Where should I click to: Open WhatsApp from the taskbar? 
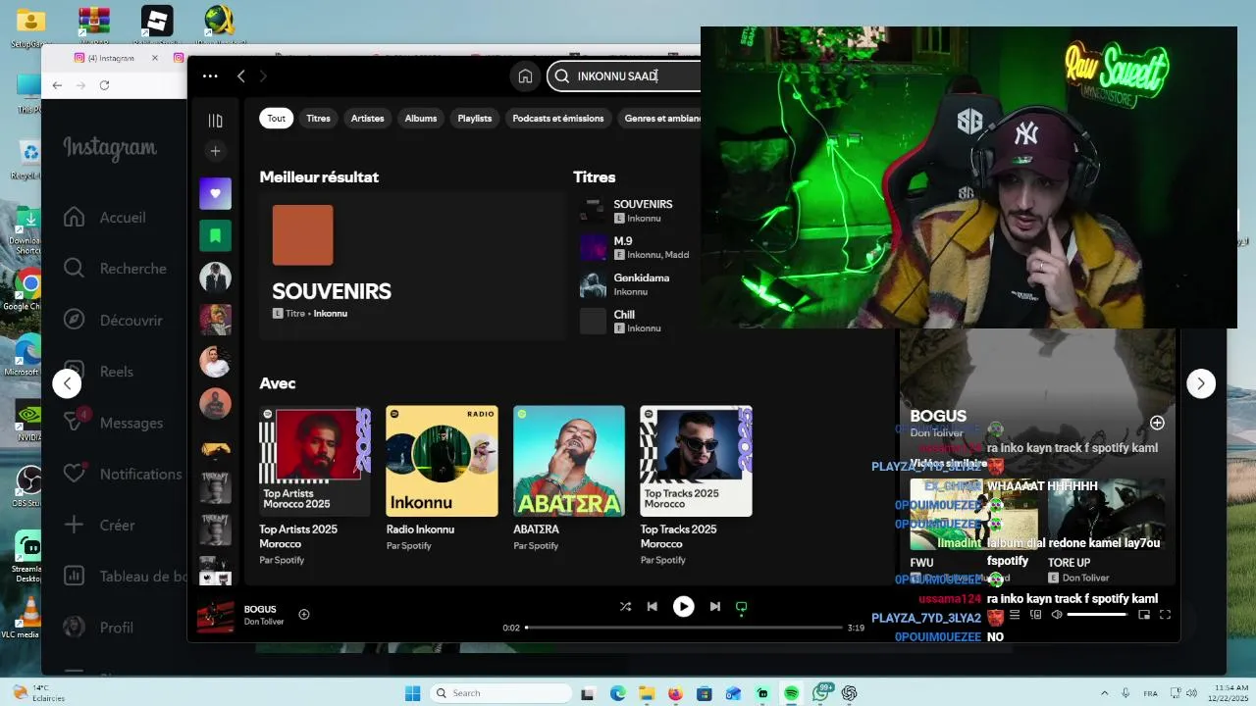820,693
